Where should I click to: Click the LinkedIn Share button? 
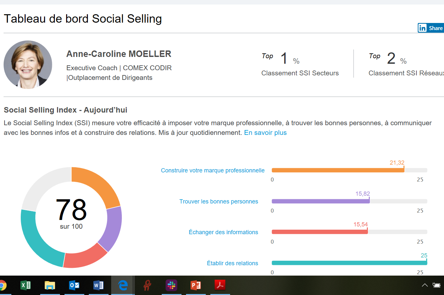pyautogui.click(x=431, y=28)
